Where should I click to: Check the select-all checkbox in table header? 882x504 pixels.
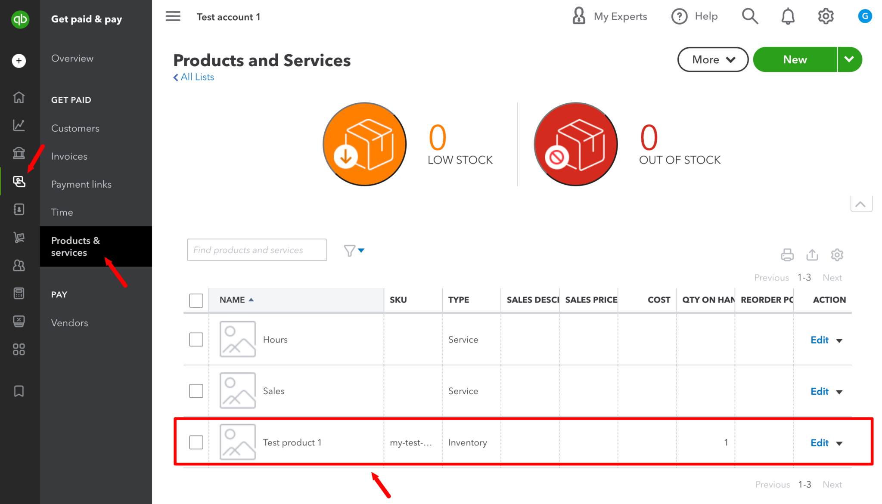point(196,300)
